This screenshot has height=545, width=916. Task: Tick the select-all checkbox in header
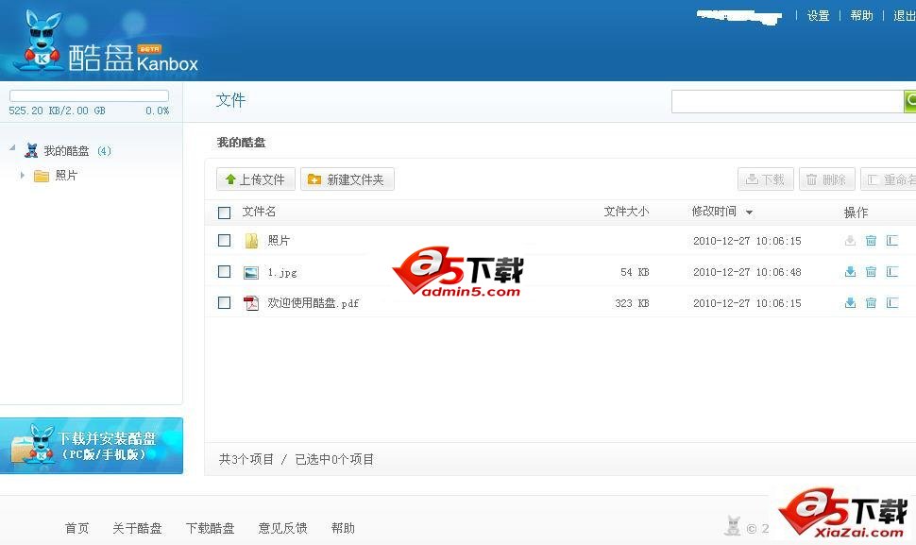225,213
